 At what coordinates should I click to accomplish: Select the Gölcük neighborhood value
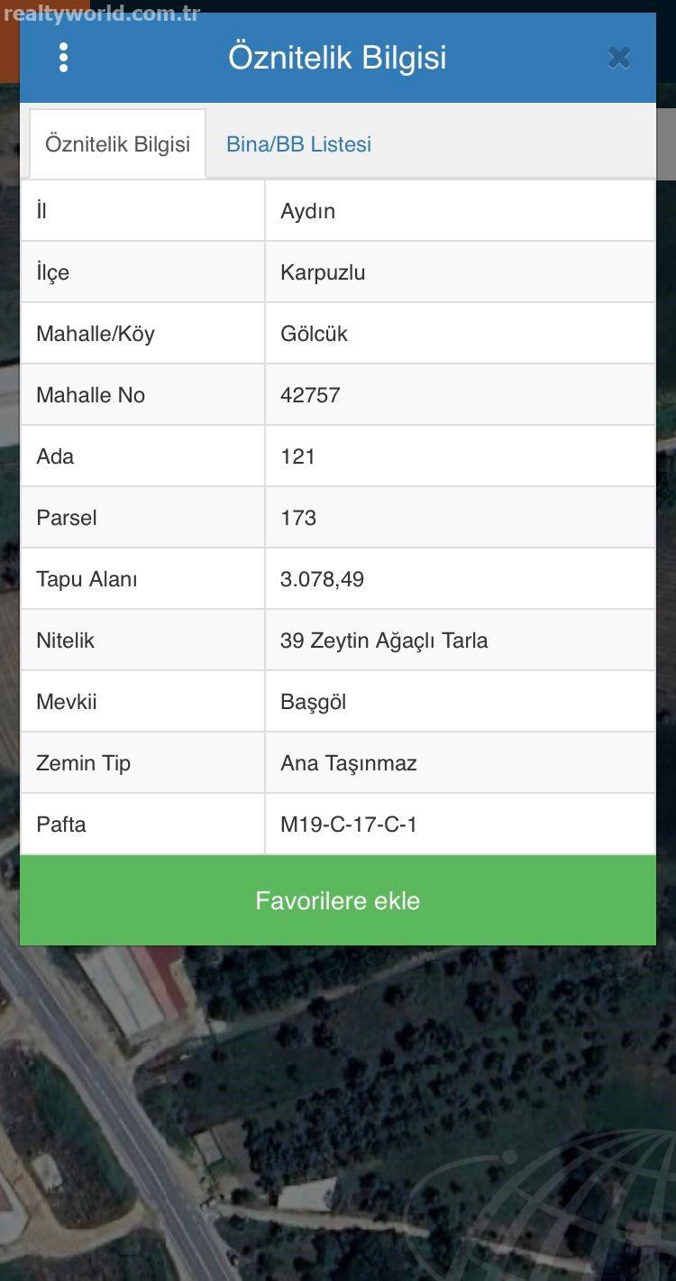pos(314,334)
